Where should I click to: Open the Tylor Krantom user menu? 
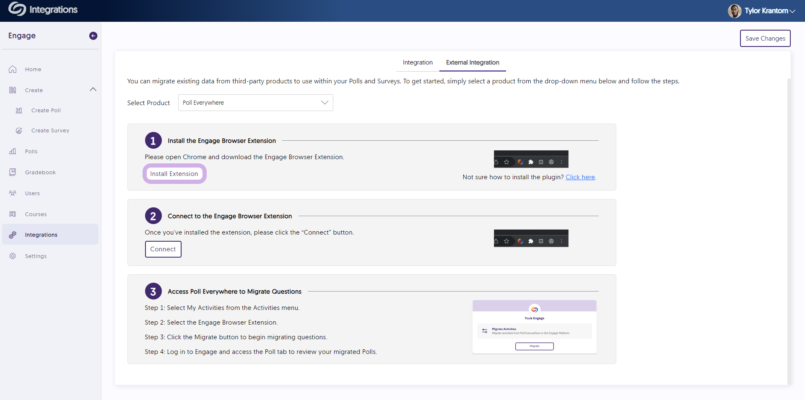point(770,11)
